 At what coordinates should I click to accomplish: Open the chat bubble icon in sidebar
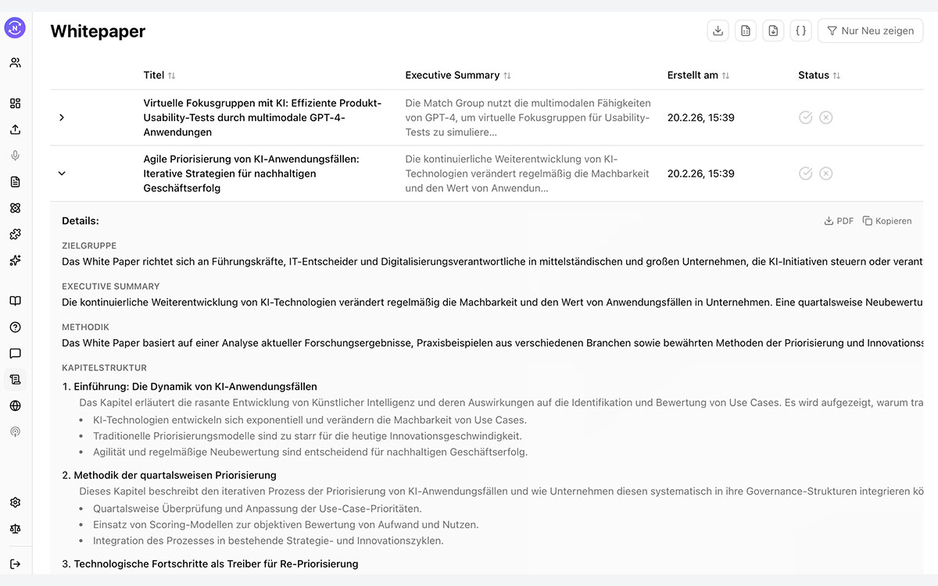pyautogui.click(x=15, y=353)
